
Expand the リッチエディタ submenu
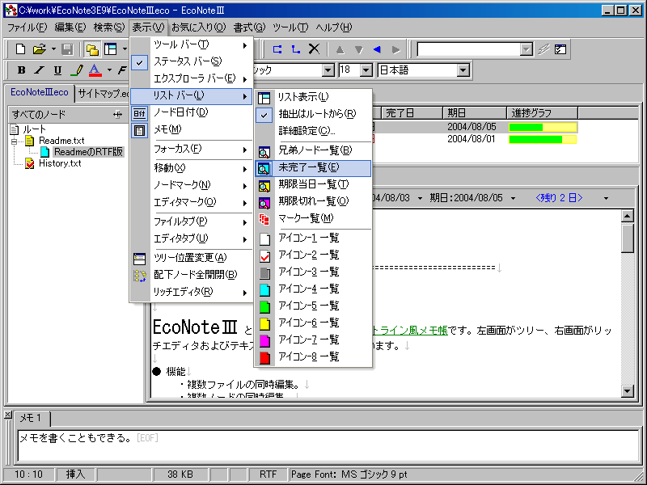point(192,292)
